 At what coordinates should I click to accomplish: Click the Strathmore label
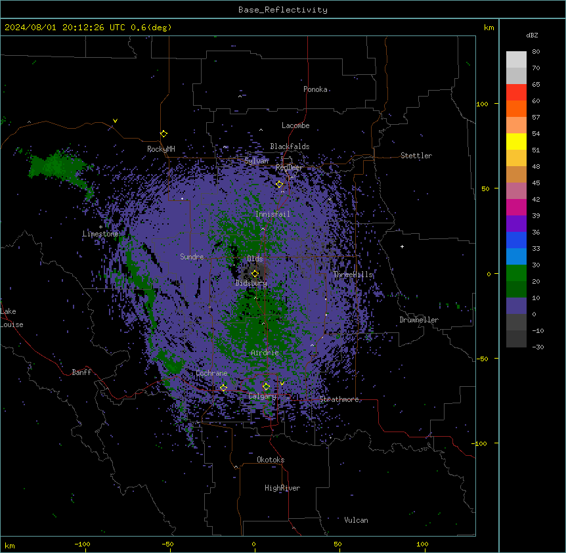(339, 399)
